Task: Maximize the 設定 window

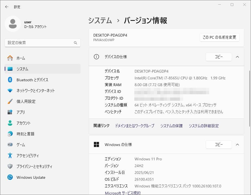Action: coord(232,5)
